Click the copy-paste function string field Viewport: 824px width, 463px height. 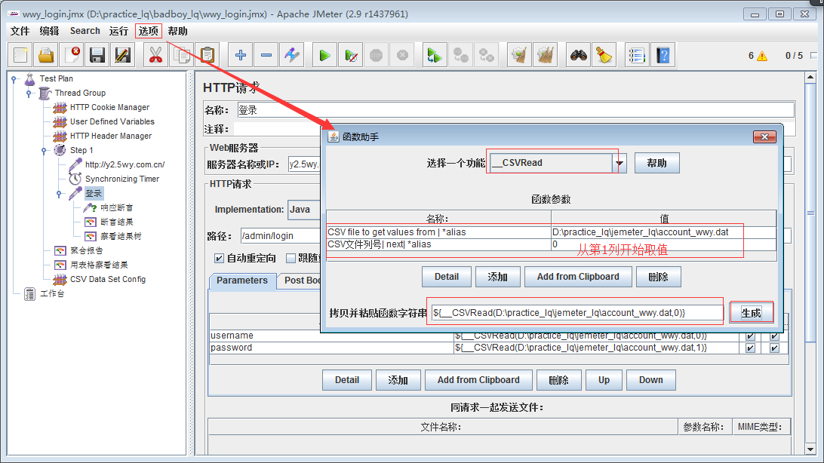[576, 313]
